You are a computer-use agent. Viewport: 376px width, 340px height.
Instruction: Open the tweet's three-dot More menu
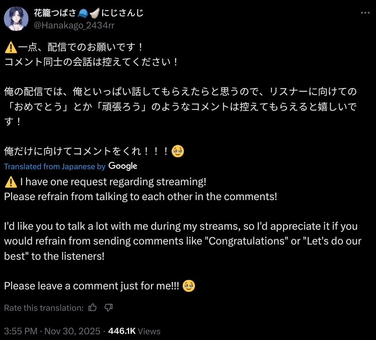(365, 13)
